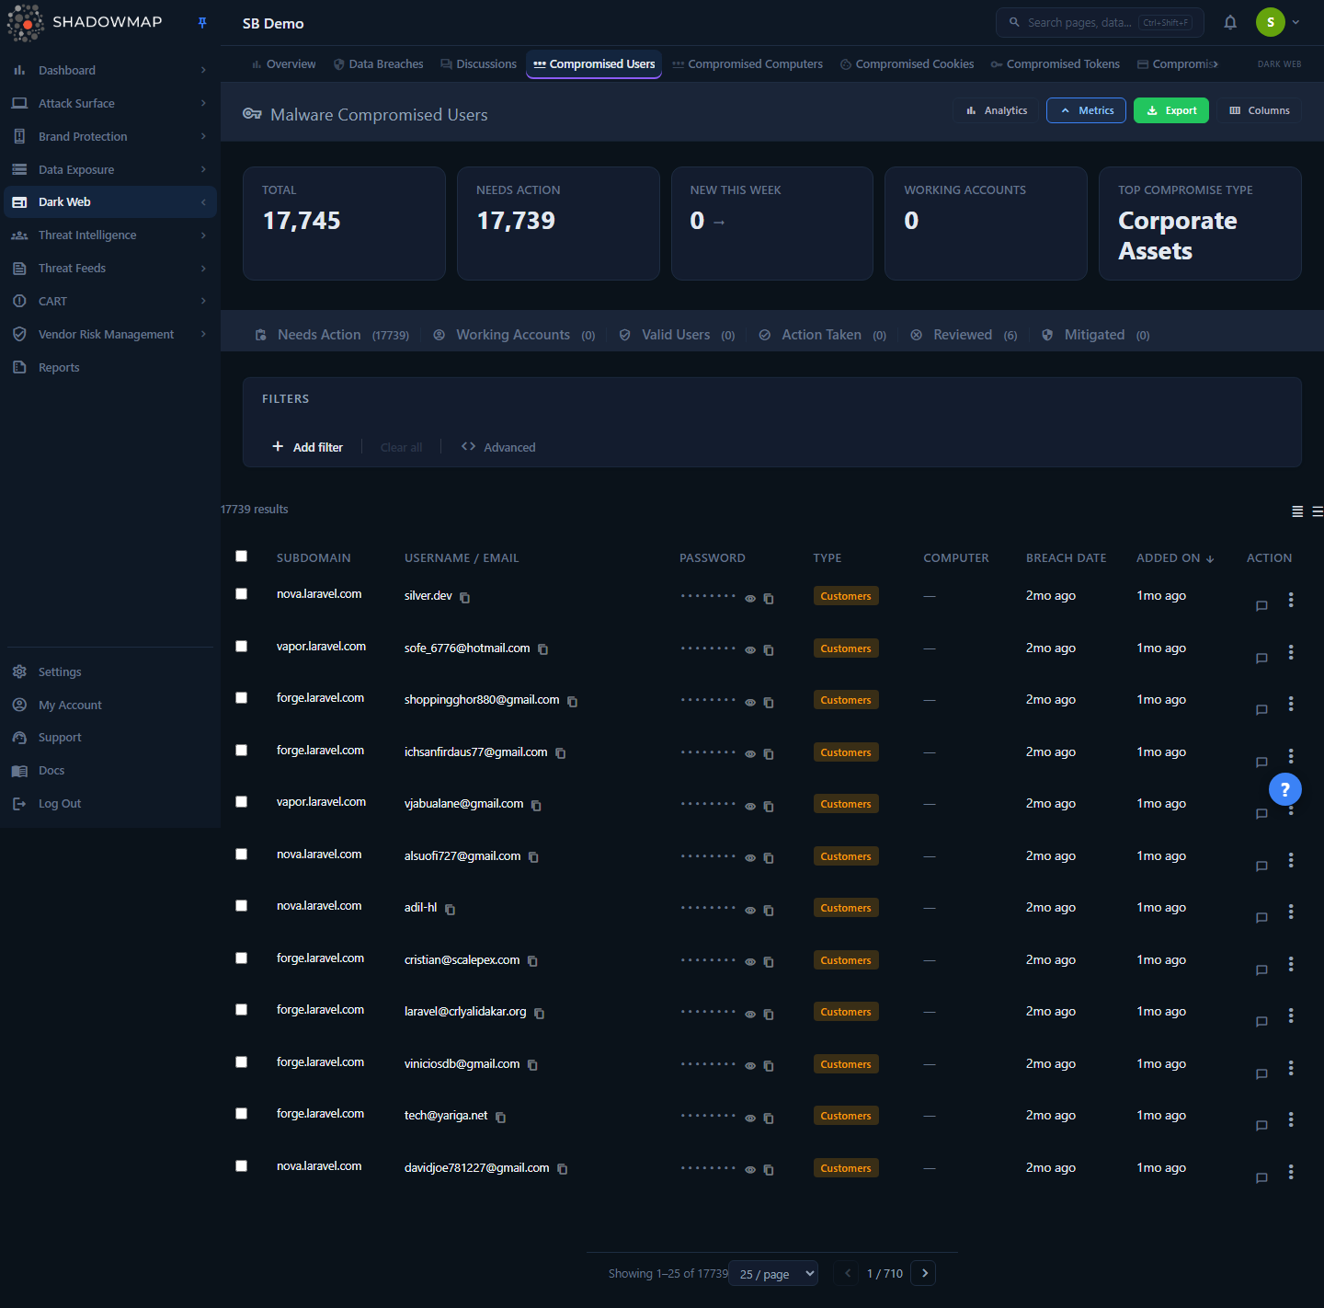Screen dimensions: 1324x1308
Task: Open user avatar dropdown menu
Action: coord(1278,22)
